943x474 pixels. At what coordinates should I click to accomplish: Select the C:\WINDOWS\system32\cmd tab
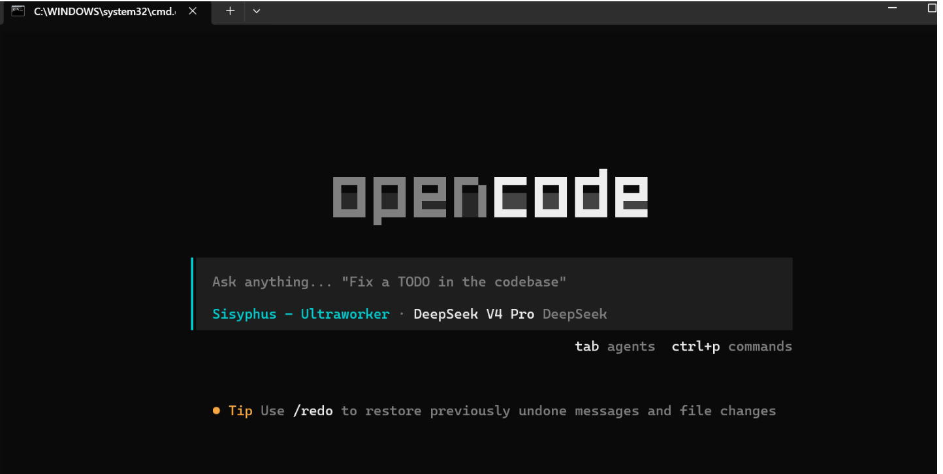[106, 12]
